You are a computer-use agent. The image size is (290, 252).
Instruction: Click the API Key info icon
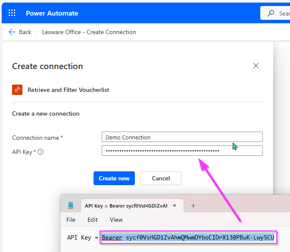[x=41, y=152]
